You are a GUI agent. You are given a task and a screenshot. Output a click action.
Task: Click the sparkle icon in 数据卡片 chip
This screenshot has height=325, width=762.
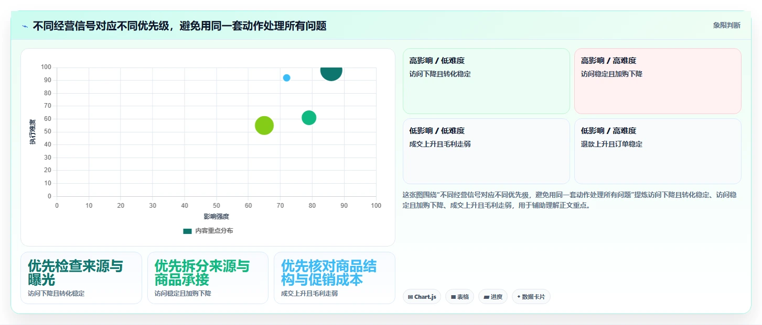point(519,297)
